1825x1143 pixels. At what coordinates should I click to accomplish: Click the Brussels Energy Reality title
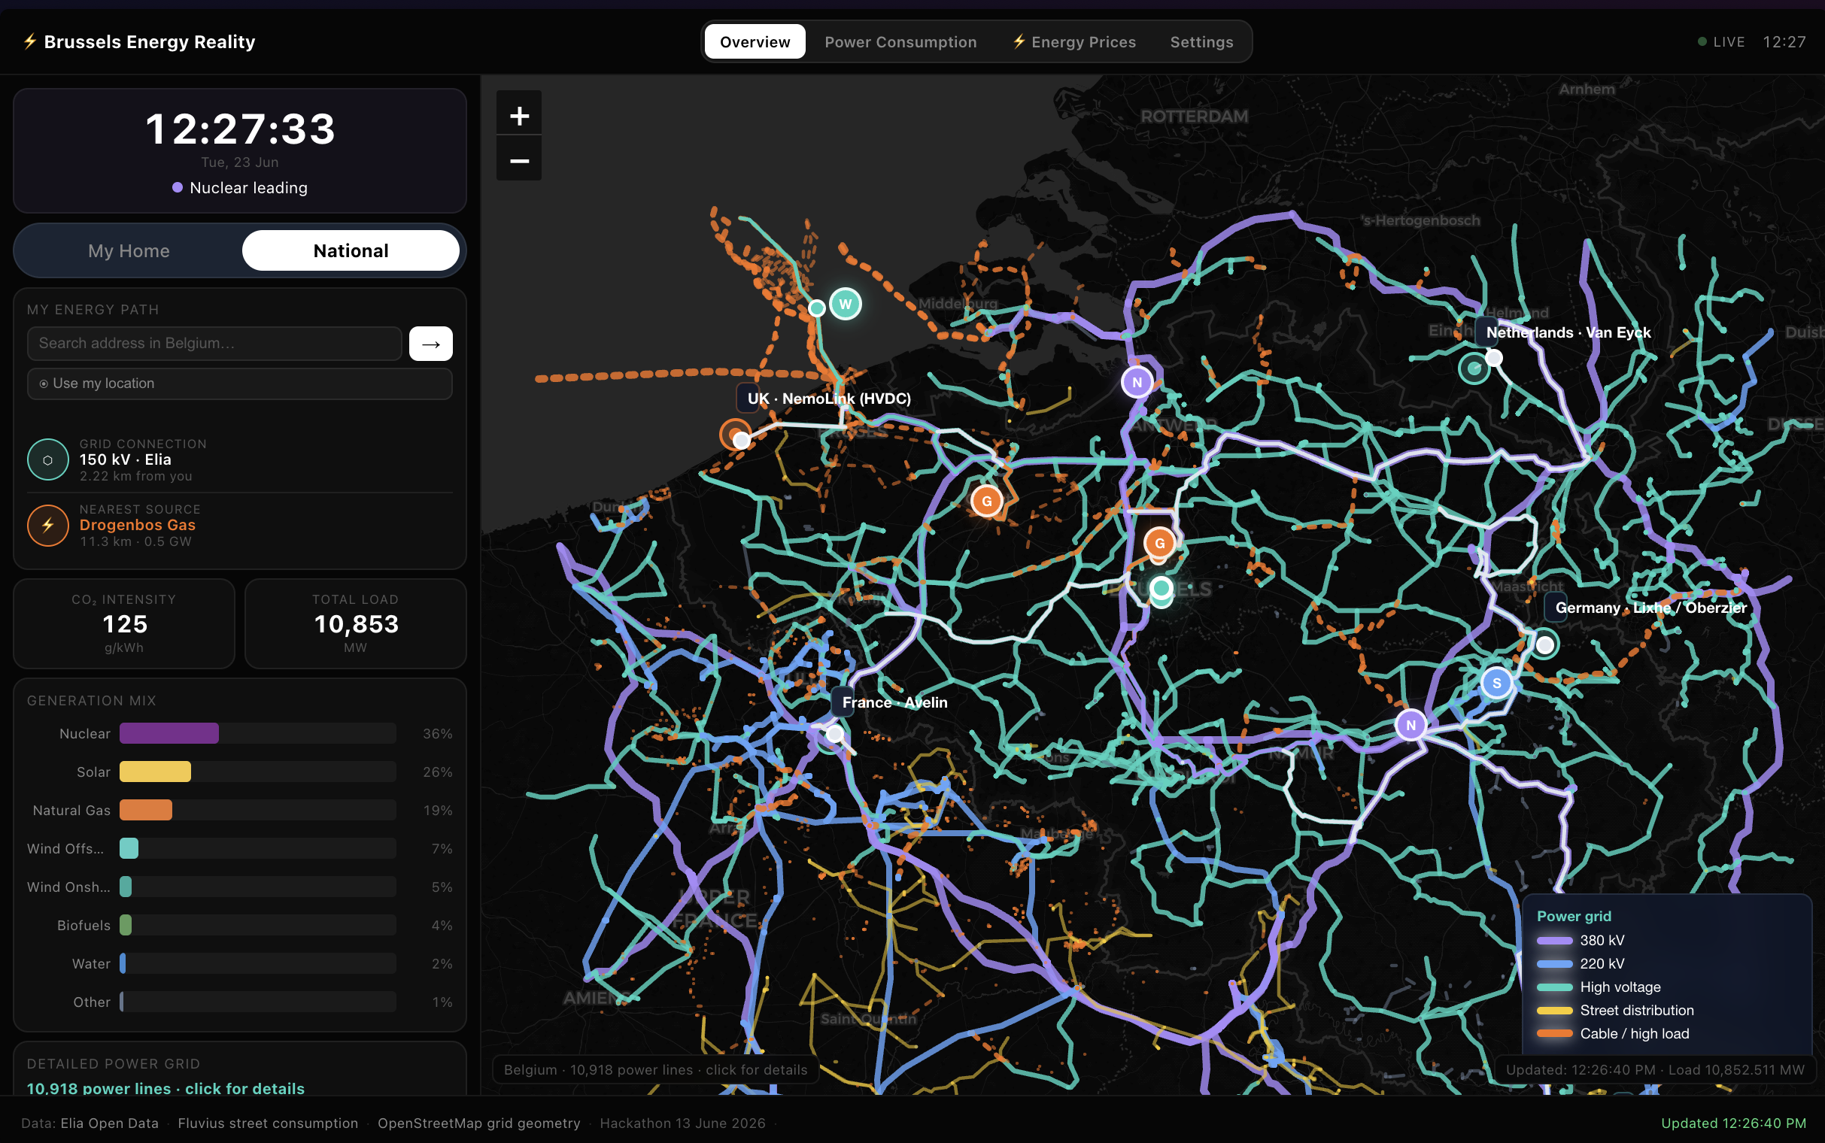150,41
